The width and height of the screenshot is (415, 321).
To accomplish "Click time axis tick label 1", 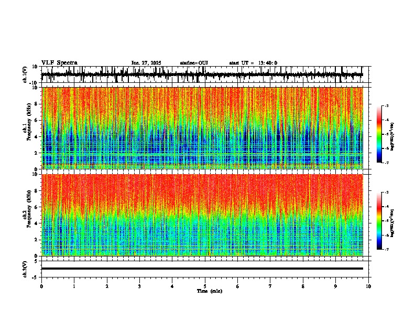I will pos(74,286).
